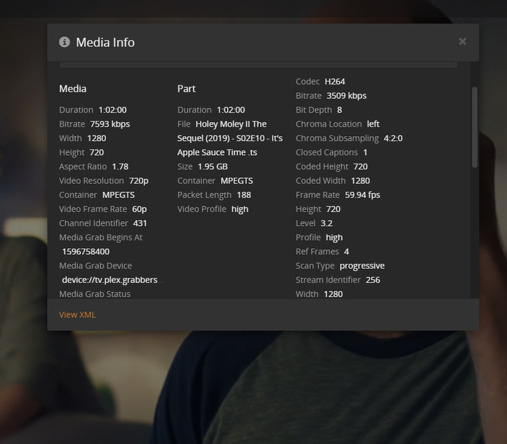This screenshot has height=444, width=507.
Task: Click the Bit Depth value 8
Action: tap(340, 110)
